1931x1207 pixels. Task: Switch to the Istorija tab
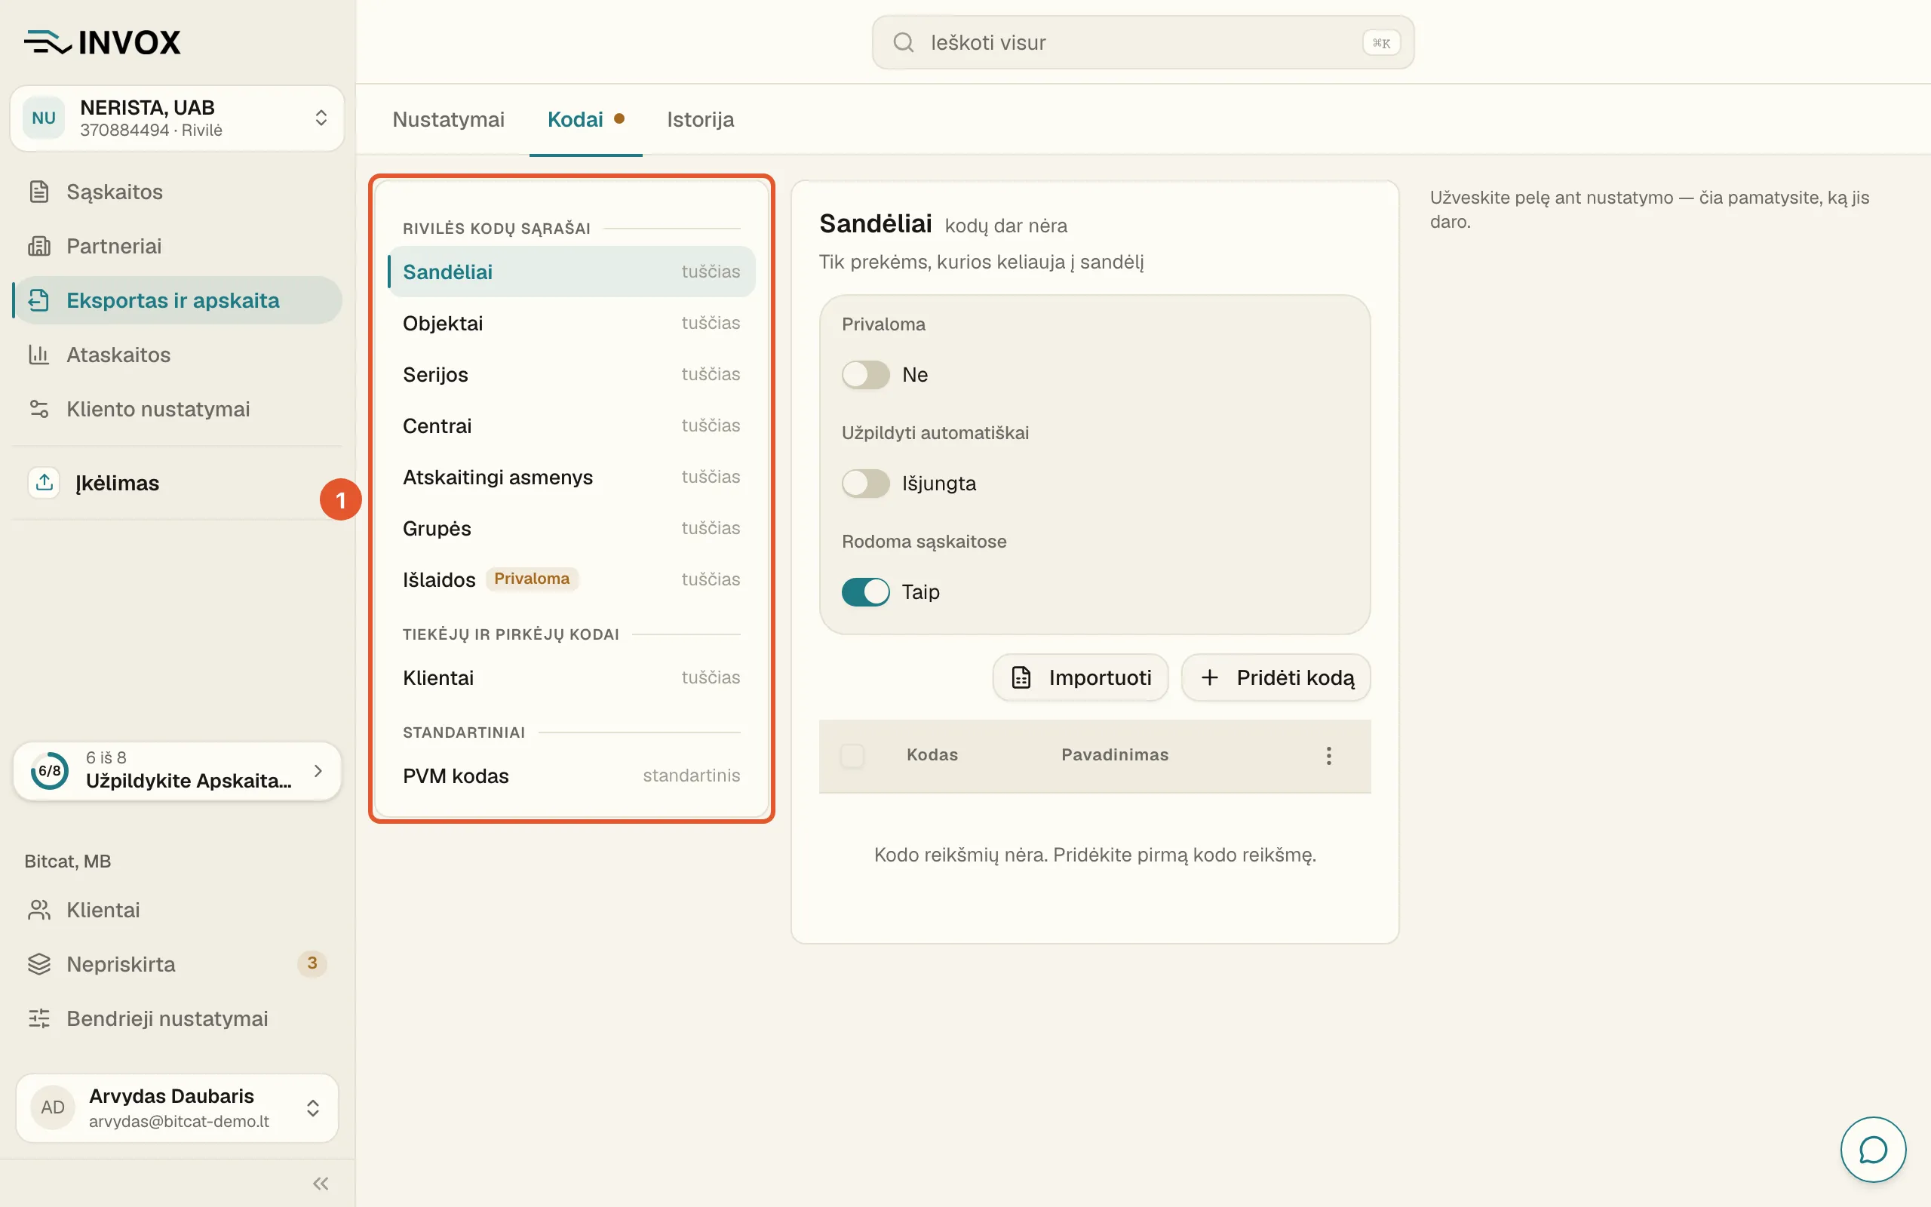point(701,120)
